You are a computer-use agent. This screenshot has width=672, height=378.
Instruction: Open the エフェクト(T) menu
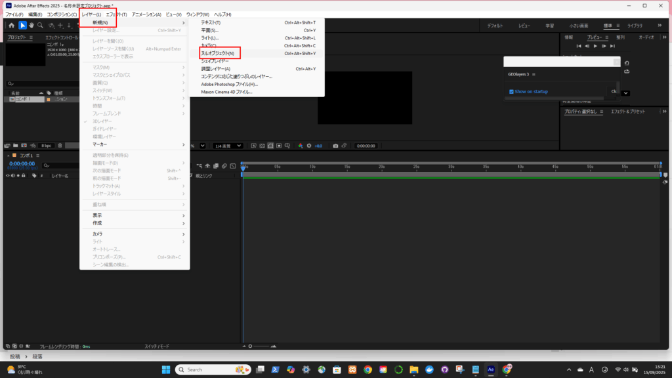116,14
